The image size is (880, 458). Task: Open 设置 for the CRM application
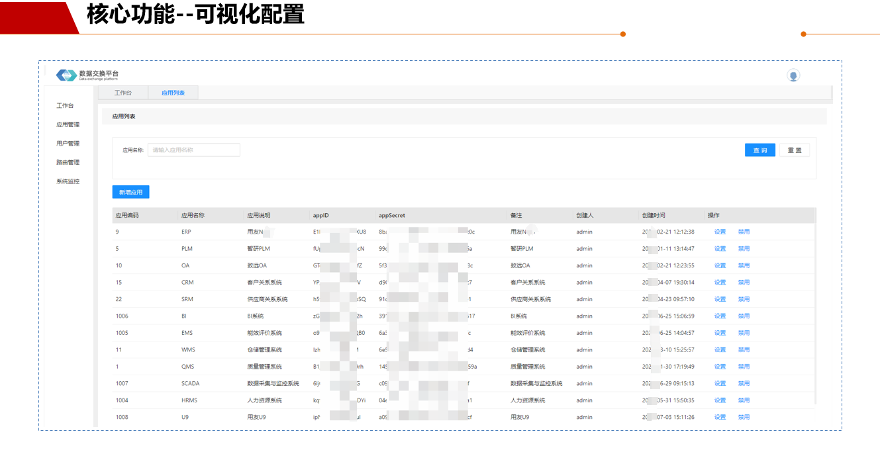coord(720,283)
